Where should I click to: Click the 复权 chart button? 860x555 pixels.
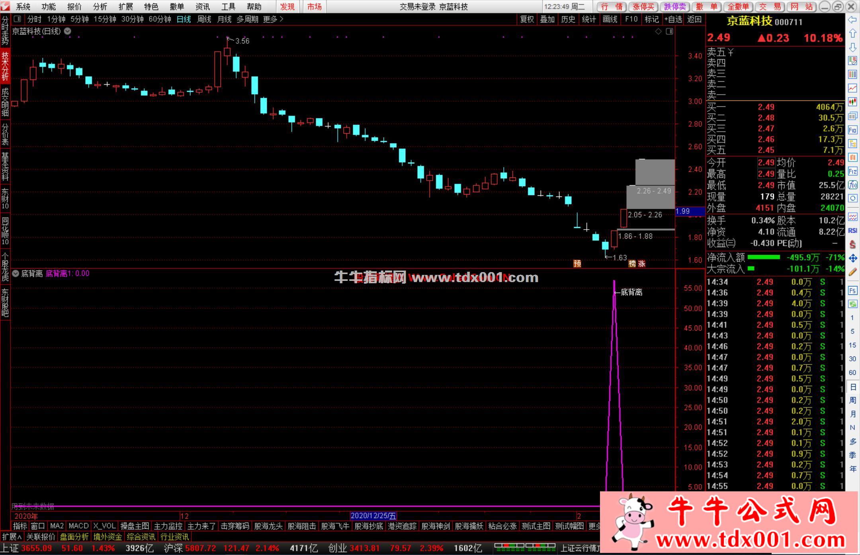(527, 19)
